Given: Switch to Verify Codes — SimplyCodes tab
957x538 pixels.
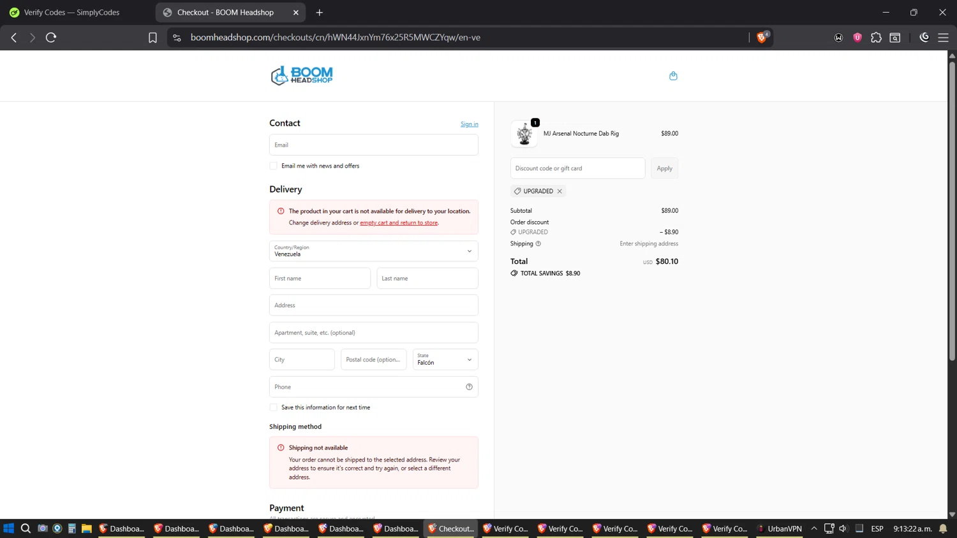Looking at the screenshot, I should tap(71, 12).
